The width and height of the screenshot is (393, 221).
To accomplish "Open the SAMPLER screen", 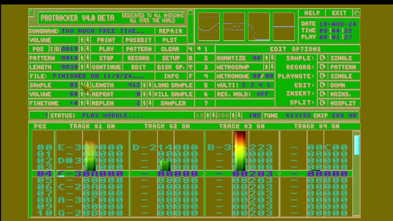I will point(173,103).
